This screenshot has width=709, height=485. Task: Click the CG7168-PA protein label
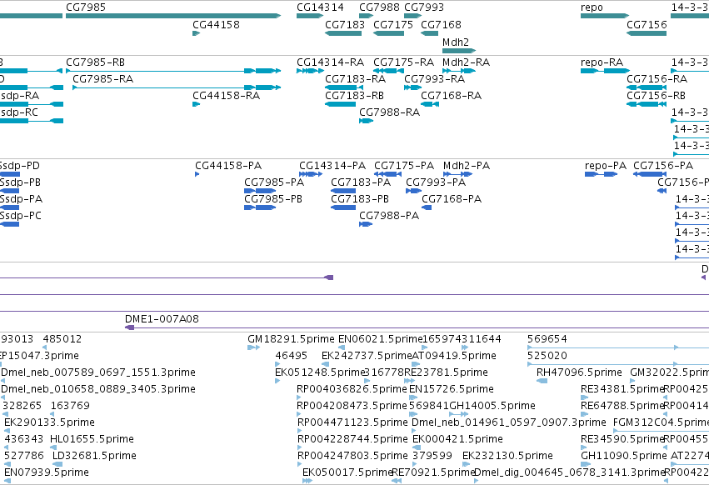452,199
